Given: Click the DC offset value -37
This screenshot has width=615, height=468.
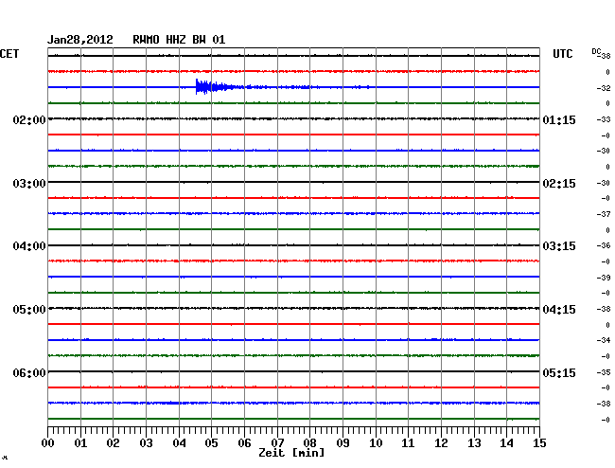Looking at the screenshot, I should click(x=604, y=214).
